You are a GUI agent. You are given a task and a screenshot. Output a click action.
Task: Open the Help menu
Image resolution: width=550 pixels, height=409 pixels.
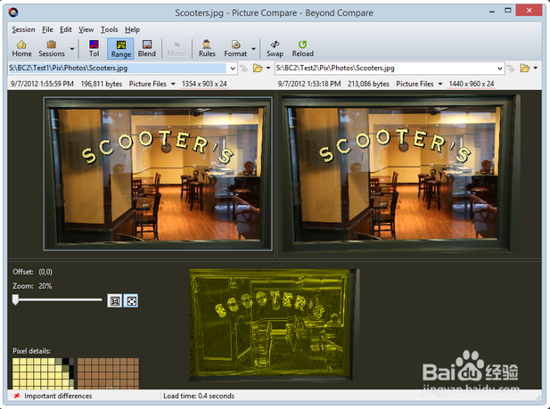point(132,29)
